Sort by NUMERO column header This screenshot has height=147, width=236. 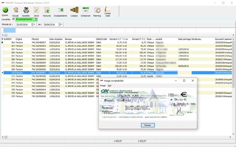(7, 39)
